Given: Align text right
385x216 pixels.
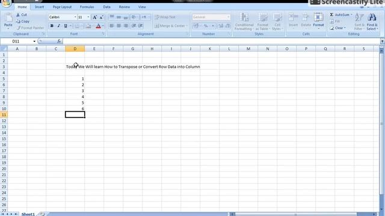Looking at the screenshot, I should [x=126, y=26].
